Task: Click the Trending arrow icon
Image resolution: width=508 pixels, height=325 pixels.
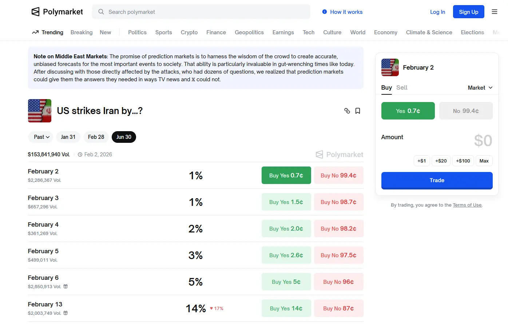Action: click(x=35, y=32)
